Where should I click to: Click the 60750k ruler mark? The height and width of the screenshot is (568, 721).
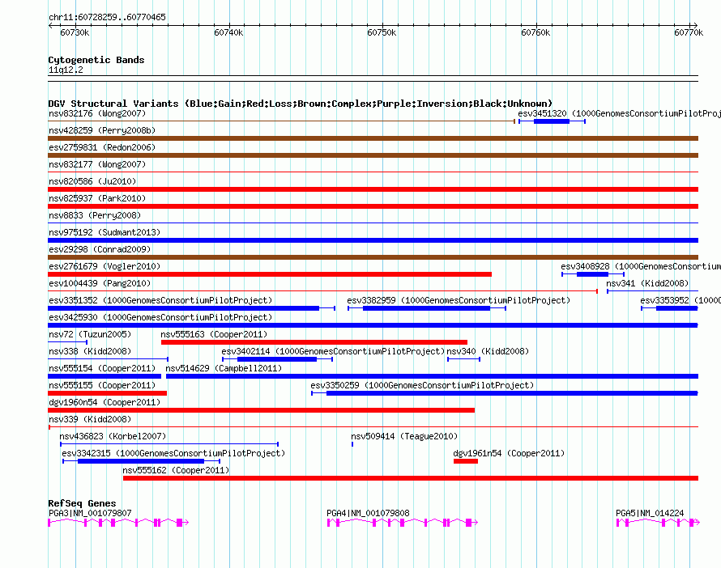pos(382,32)
